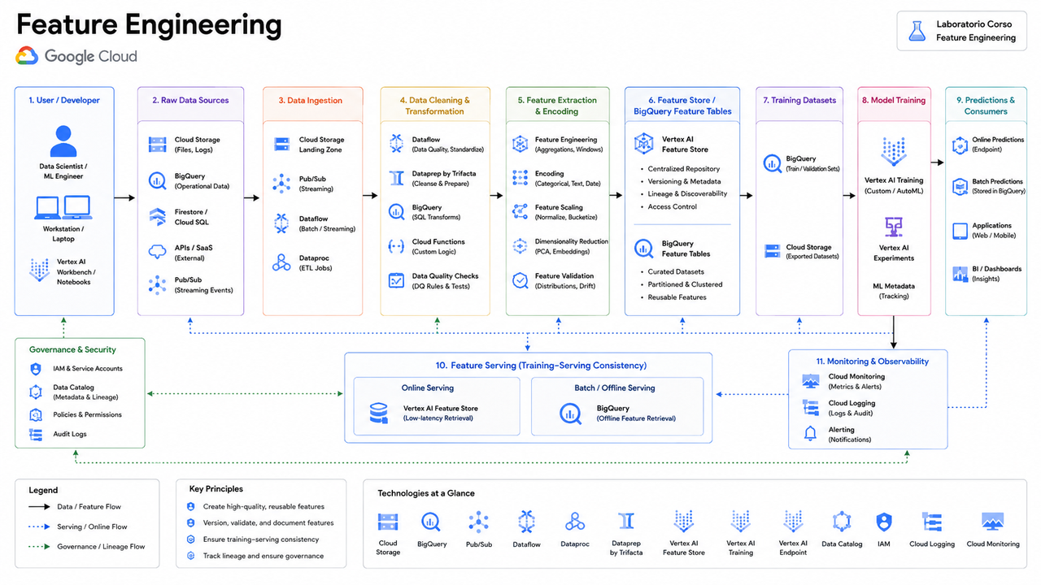1041x585 pixels.
Task: Click Vertex AI Feature Store icon in step 6
Action: 644,144
